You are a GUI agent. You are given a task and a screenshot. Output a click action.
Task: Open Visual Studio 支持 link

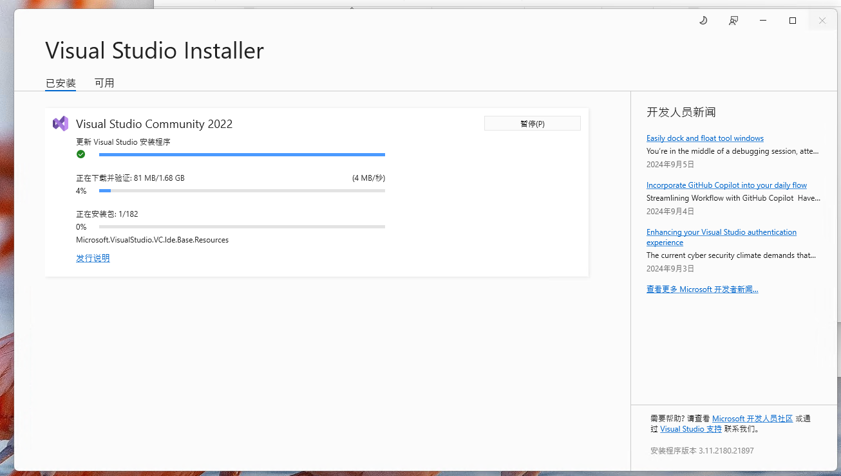tap(691, 429)
